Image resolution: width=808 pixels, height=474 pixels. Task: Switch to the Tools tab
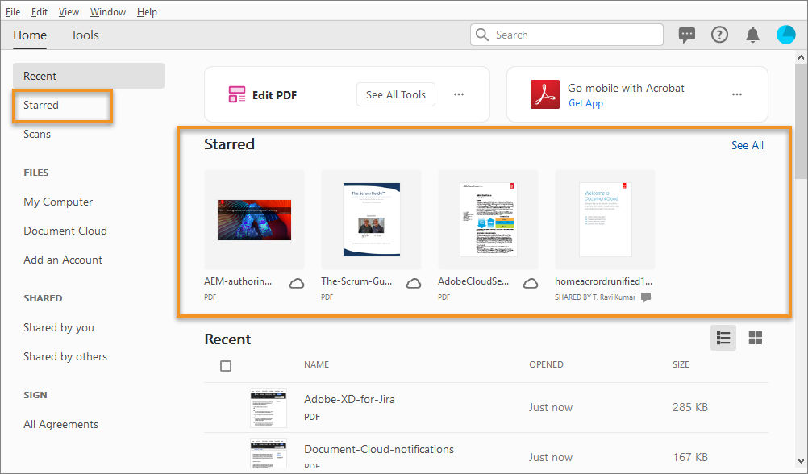tap(84, 35)
